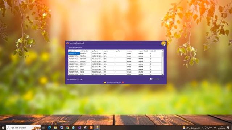
Task: Click the round gold icon in the title bar
Action: (x=163, y=43)
